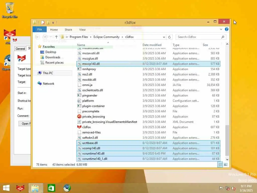Expand the ribbon with the chevron

(221, 29)
